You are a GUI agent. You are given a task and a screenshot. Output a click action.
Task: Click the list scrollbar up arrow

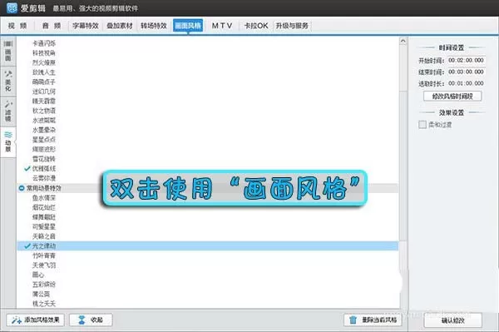[x=403, y=41]
